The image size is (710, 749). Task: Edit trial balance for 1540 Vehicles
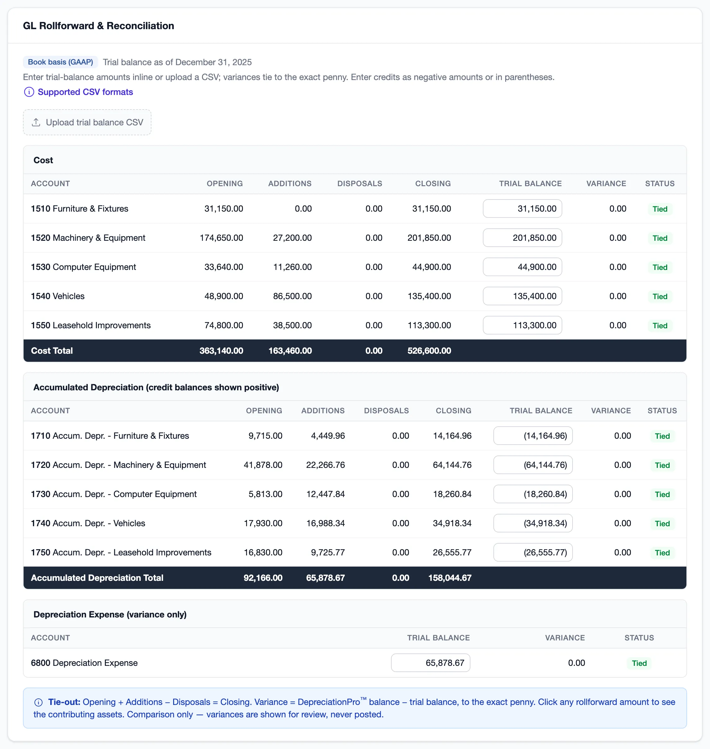[522, 296]
